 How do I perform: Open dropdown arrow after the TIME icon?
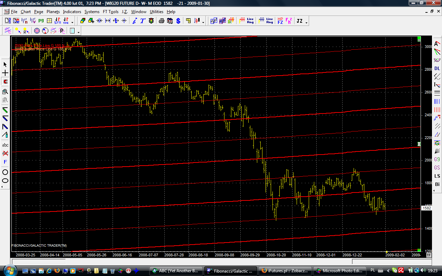point(72,22)
